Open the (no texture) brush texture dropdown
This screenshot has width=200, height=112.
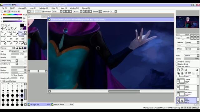click(x=9, y=64)
